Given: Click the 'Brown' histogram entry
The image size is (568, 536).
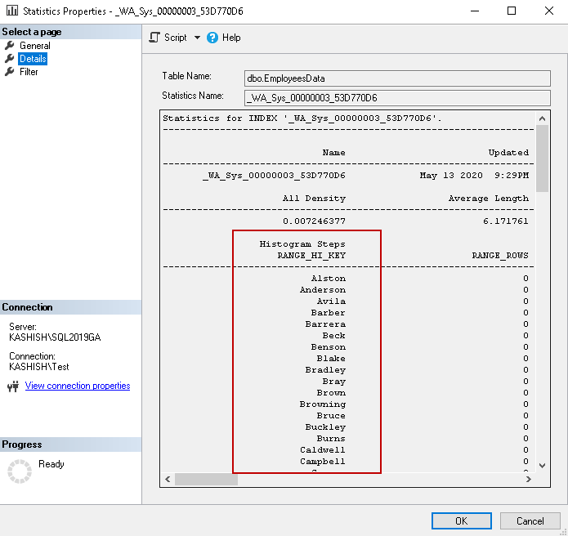Looking at the screenshot, I should [x=331, y=392].
